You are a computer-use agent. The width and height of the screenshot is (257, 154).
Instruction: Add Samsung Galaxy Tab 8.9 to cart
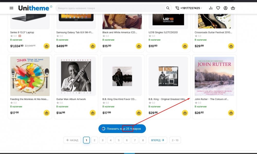pyautogui.click(x=93, y=46)
